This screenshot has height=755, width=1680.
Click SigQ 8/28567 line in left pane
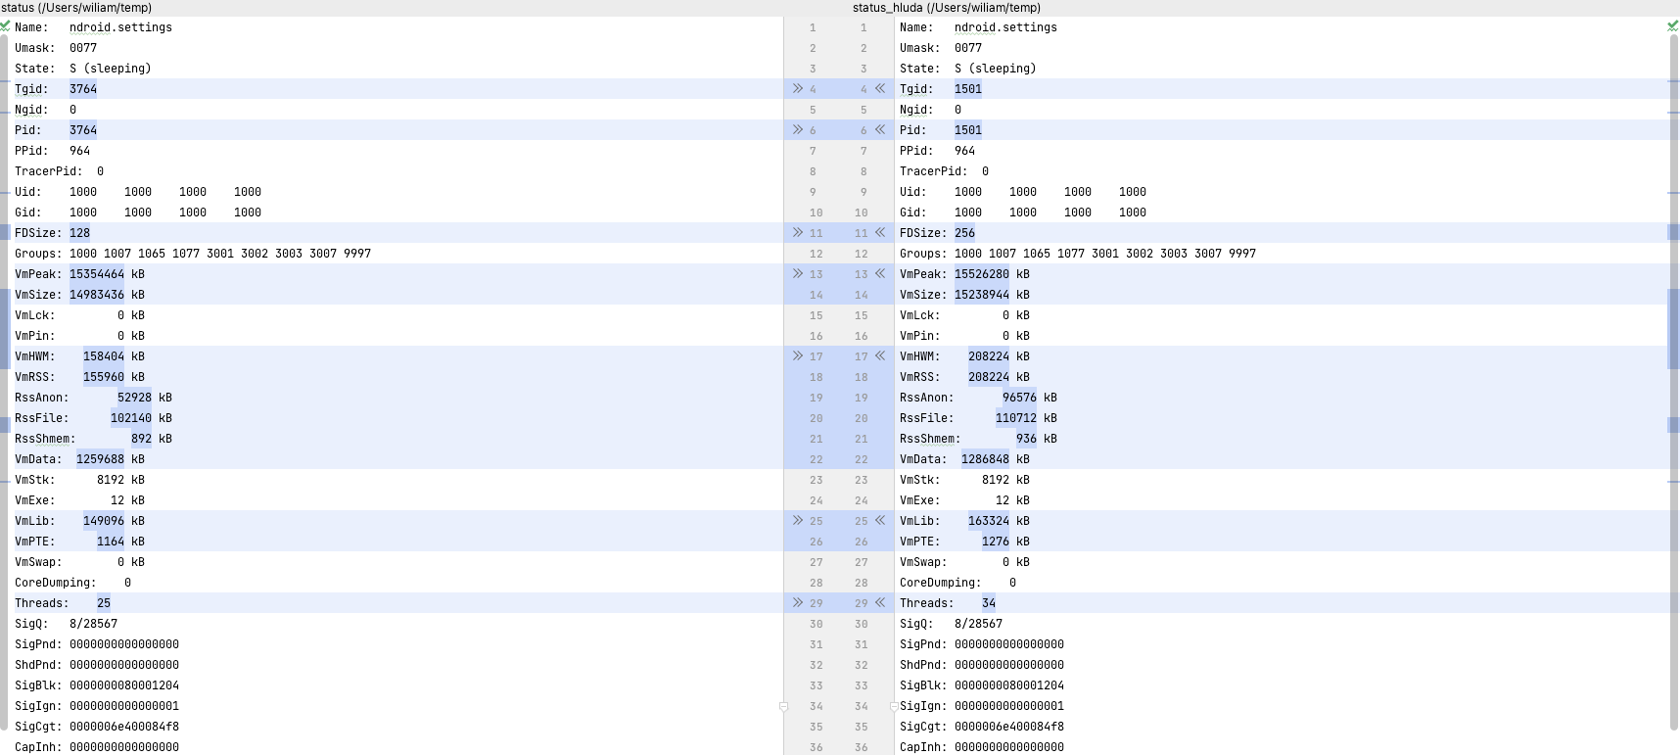pyautogui.click(x=66, y=624)
